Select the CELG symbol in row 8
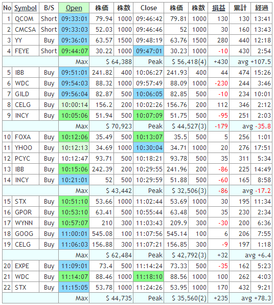Viewport: 274px width, 305px height. [26, 104]
